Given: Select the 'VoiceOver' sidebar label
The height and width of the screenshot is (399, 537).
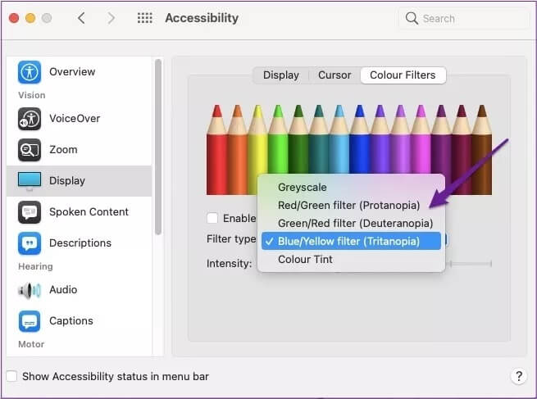Looking at the screenshot, I should (x=75, y=119).
